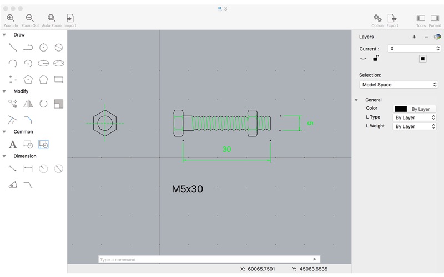Select the Leader dimension tool
444x277 pixels.
tap(28, 185)
